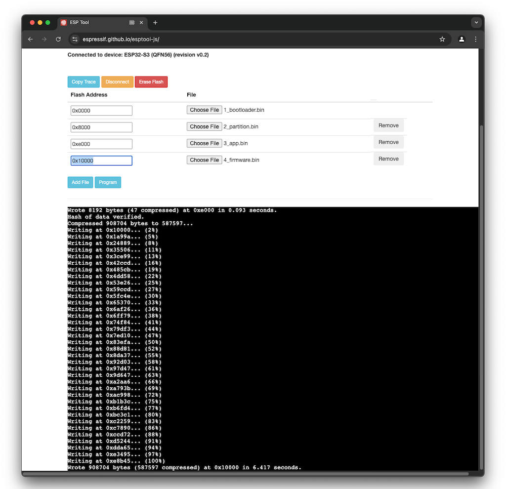Click the ESP favicon on the browser tab

coord(63,22)
